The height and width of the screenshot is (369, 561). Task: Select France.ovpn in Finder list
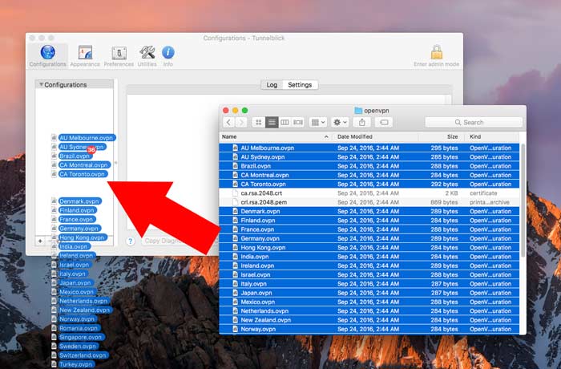coord(369,229)
